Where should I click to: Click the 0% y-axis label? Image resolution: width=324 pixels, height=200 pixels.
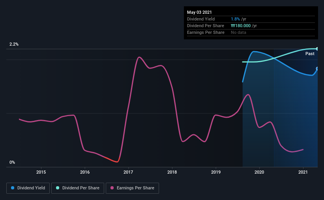click(12, 163)
